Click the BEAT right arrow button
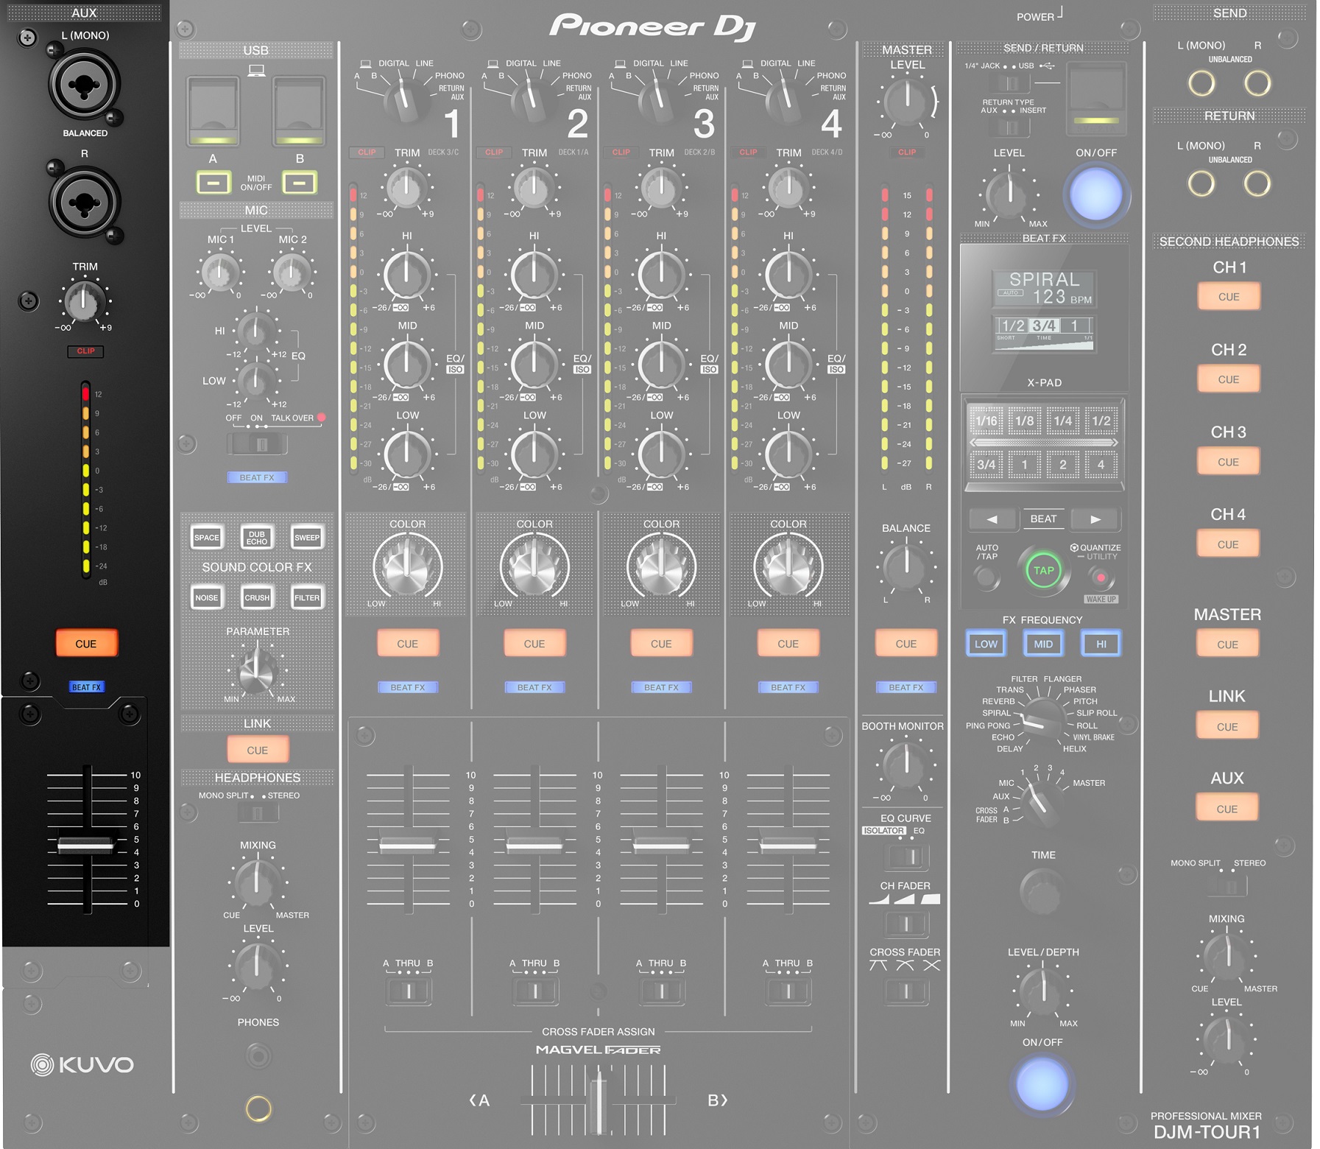This screenshot has width=1320, height=1149. pyautogui.click(x=1095, y=519)
